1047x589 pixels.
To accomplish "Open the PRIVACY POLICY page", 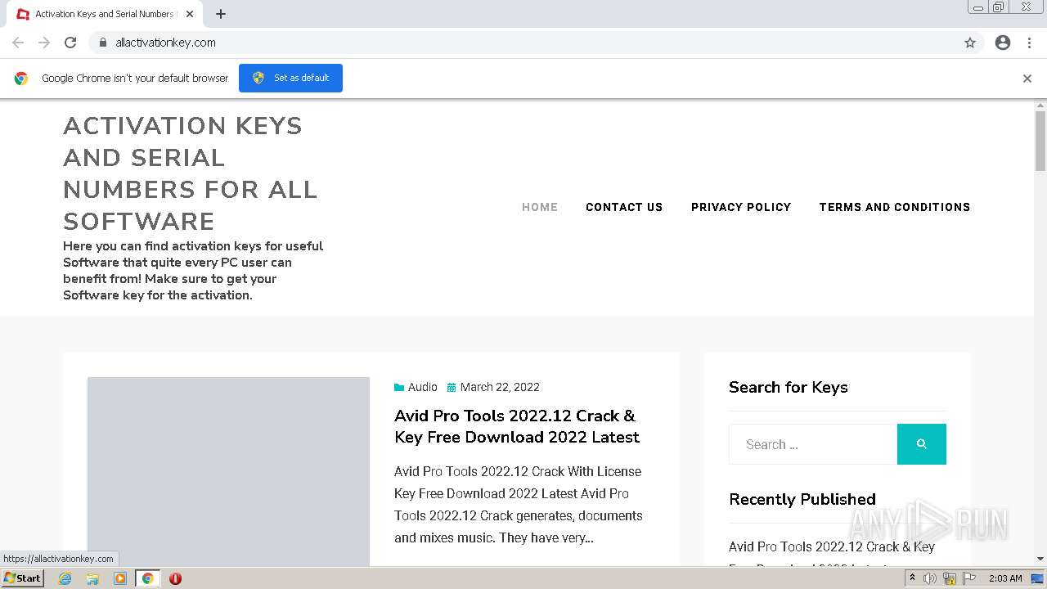I will [x=741, y=207].
